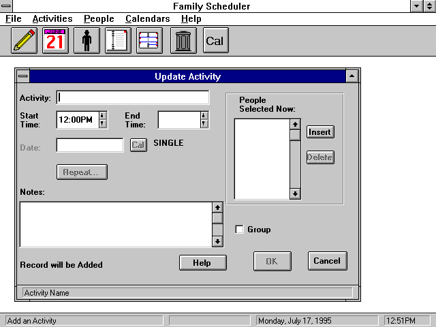The width and height of the screenshot is (436, 327).
Task: Click the pencil edit icon in toolbar
Action: (x=24, y=41)
